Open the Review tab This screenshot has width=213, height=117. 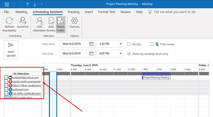(x=125, y=12)
